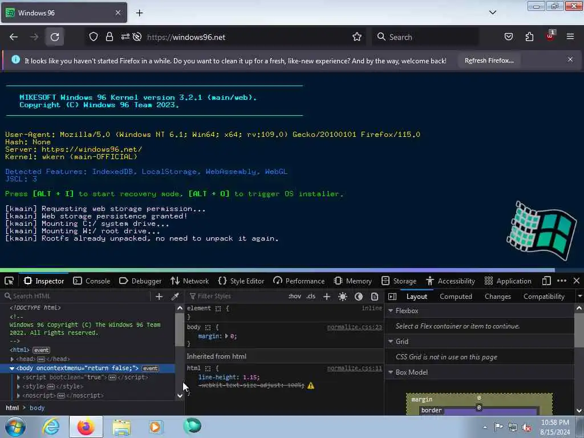Switch to the Inspector tab
The height and width of the screenshot is (438, 584).
44,281
